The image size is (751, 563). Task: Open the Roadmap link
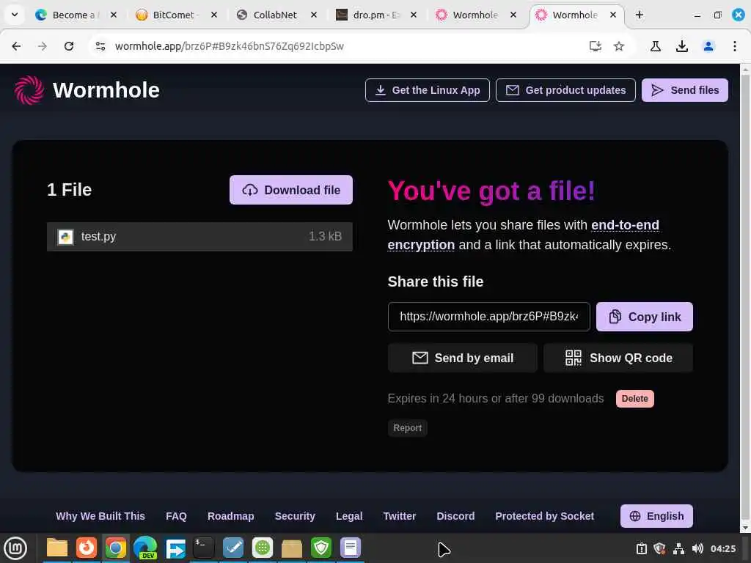pos(230,516)
